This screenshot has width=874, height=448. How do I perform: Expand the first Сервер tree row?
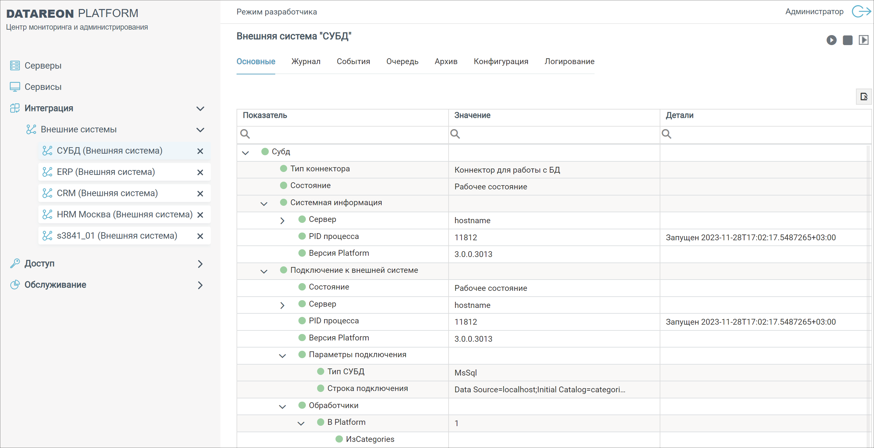coord(282,220)
